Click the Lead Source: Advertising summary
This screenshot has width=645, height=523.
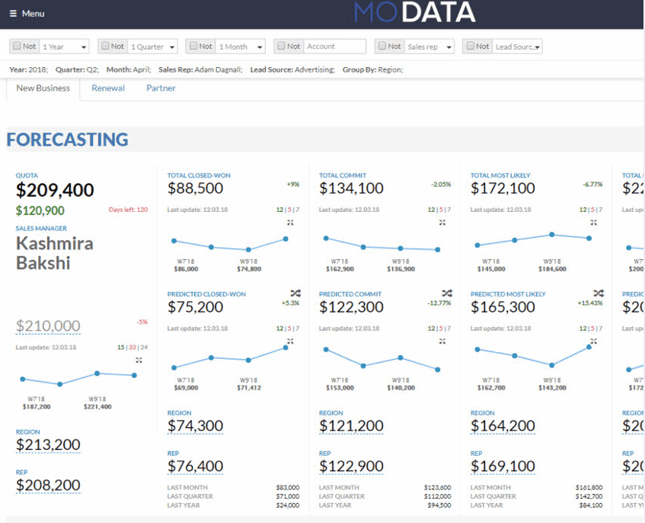click(292, 69)
